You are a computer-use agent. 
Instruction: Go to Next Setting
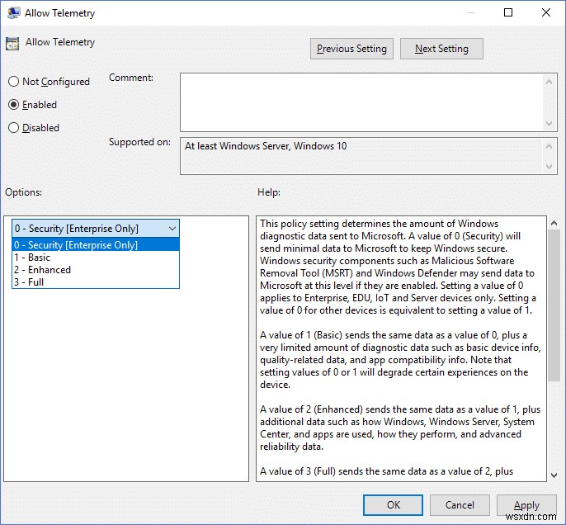tap(441, 49)
